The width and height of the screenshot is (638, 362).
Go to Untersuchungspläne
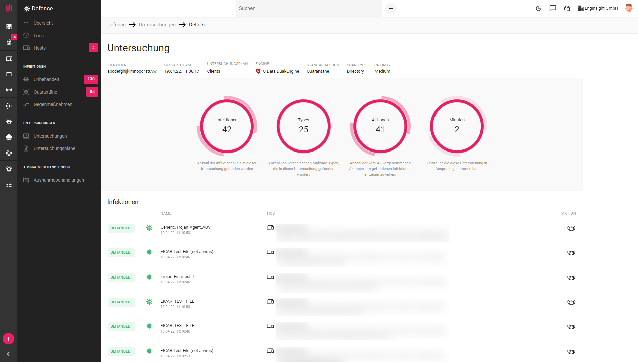[54, 148]
